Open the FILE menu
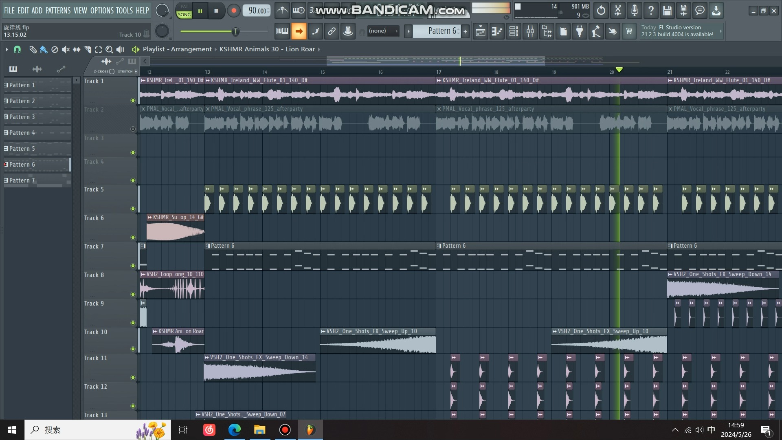The height and width of the screenshot is (440, 782). (x=9, y=11)
